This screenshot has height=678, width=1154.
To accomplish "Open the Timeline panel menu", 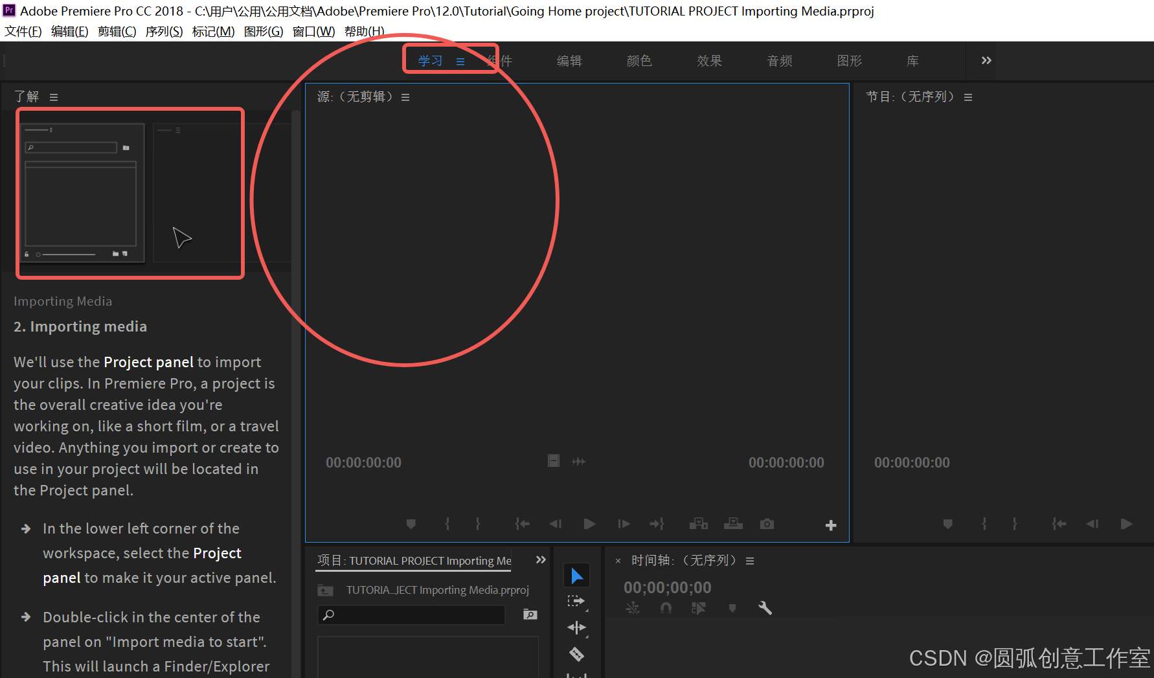I will point(750,561).
